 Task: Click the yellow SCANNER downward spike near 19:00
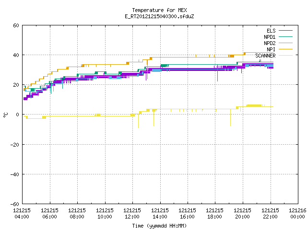click(x=230, y=117)
